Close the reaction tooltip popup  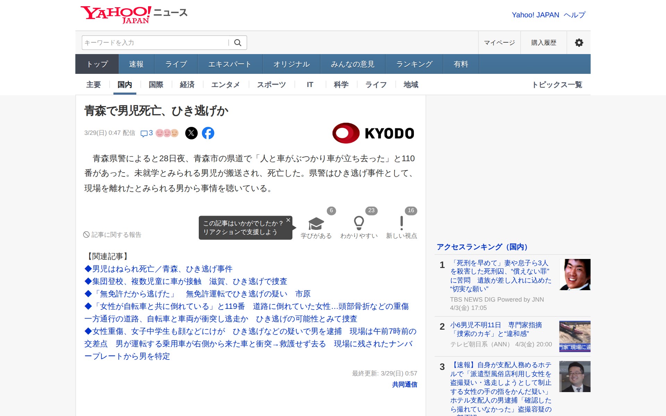point(288,220)
